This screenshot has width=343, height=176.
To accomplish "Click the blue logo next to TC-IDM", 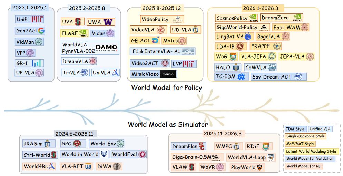I will (x=241, y=77).
